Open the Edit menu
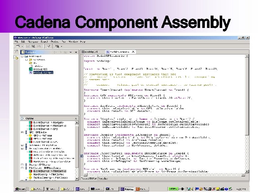The height and width of the screenshot is (196, 261). coord(23,42)
